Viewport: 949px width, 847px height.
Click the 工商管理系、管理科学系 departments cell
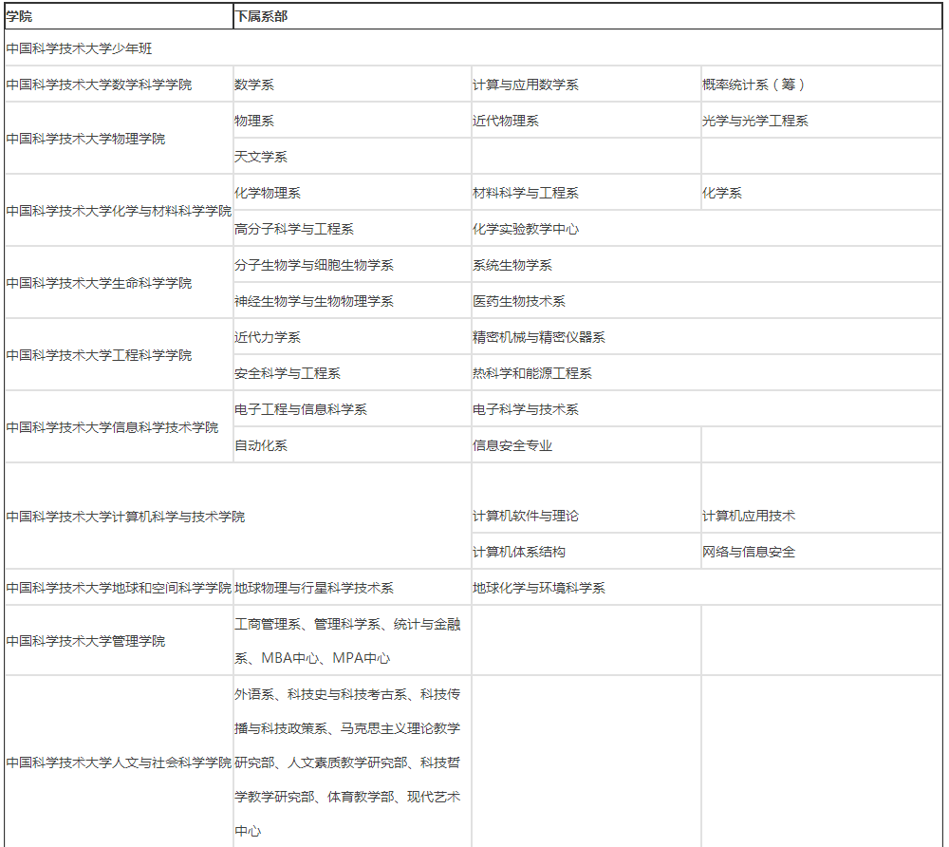[352, 641]
